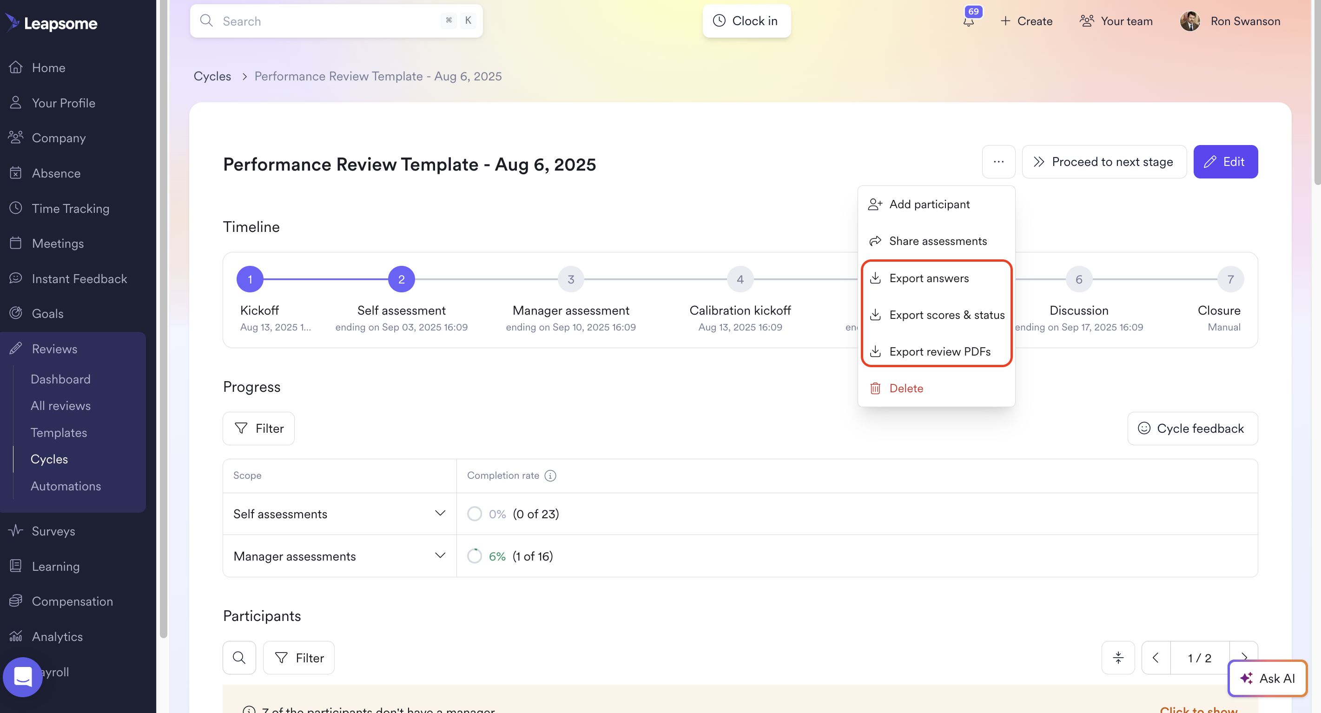The height and width of the screenshot is (713, 1321).
Task: Select Export answers from menu
Action: (929, 278)
